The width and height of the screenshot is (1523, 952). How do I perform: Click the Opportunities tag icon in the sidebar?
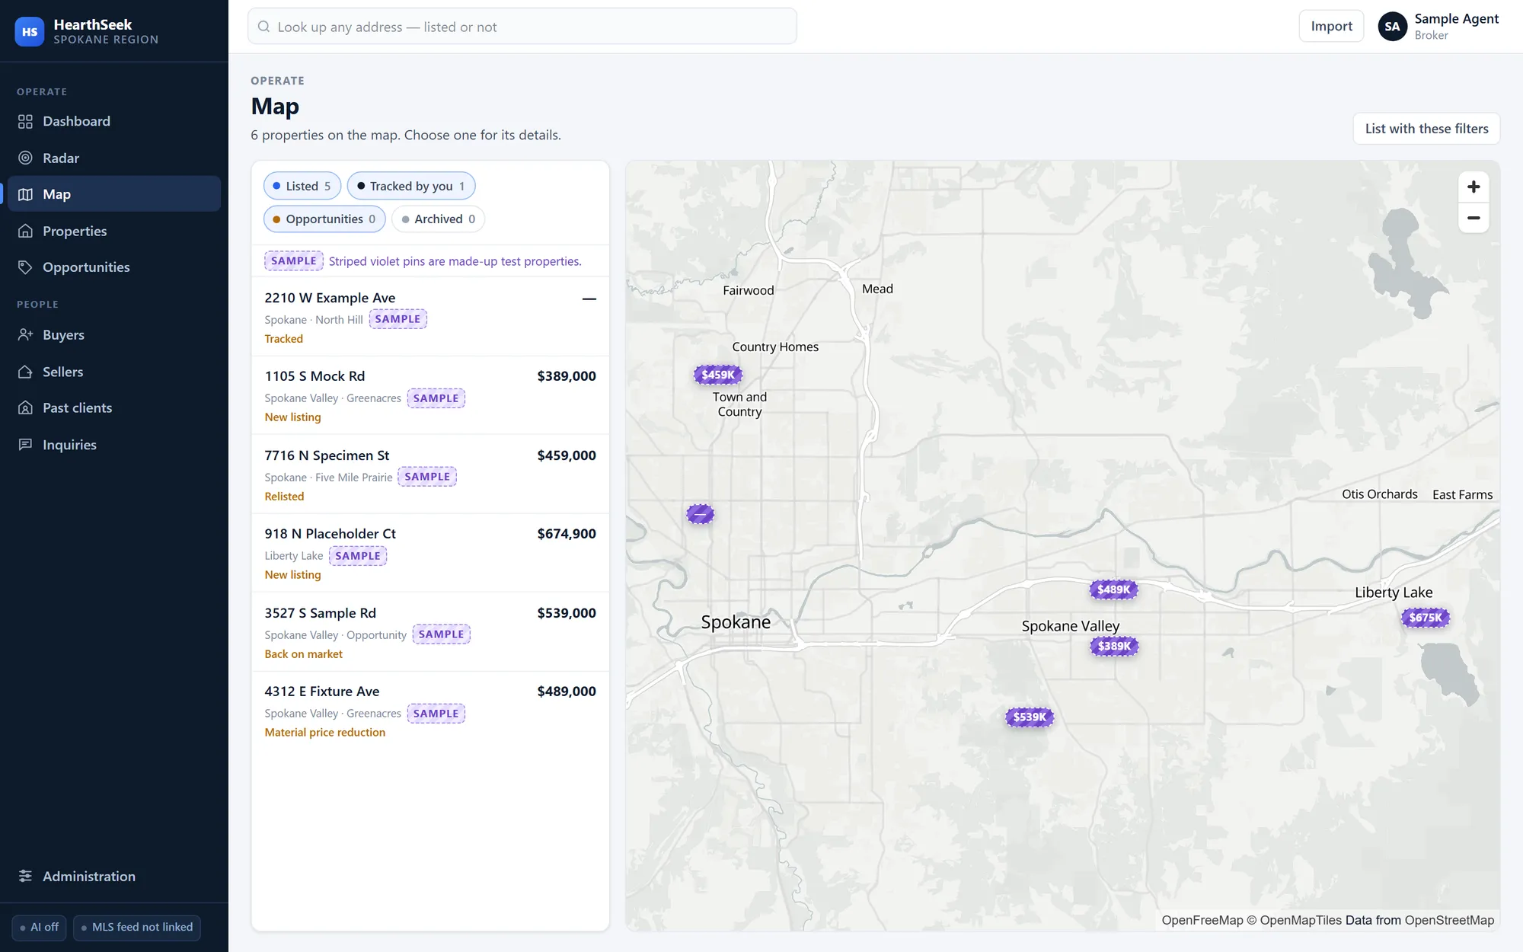tap(25, 267)
